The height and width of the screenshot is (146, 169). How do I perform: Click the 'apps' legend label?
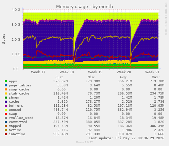(x=13, y=81)
